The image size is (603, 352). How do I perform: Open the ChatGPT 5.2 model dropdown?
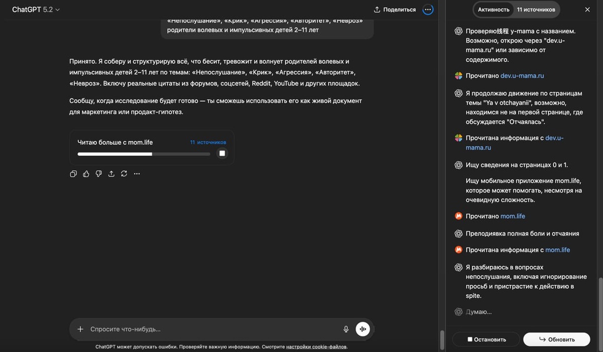point(36,10)
